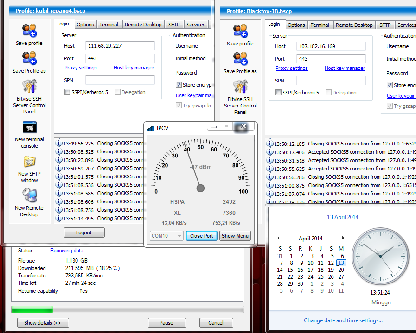Click Save profile for kubil-jepang4.bscp
The height and width of the screenshot is (333, 416).
(29, 39)
